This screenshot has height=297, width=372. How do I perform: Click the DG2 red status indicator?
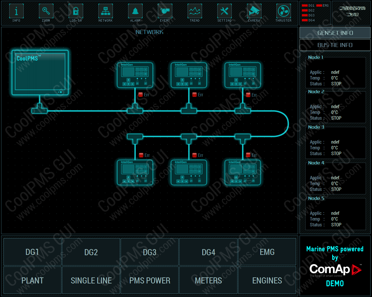tap(304, 10)
